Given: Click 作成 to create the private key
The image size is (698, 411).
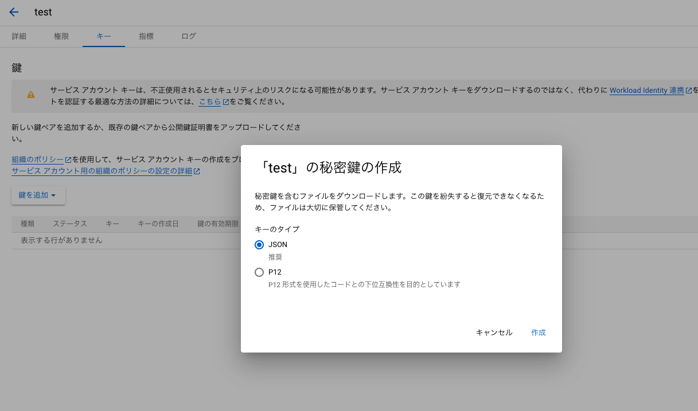Looking at the screenshot, I should point(539,332).
